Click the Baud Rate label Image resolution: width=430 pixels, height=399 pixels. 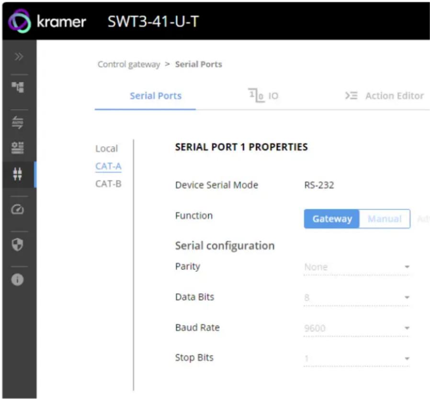[x=197, y=327]
